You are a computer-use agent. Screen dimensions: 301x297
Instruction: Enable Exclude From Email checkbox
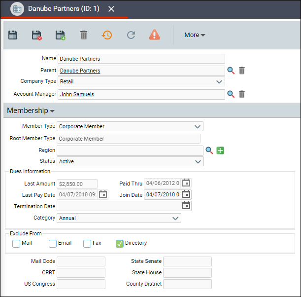click(53, 244)
